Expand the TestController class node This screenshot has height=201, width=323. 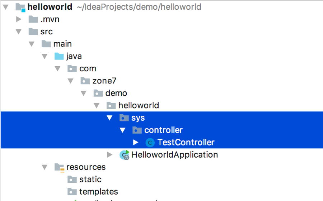click(136, 143)
